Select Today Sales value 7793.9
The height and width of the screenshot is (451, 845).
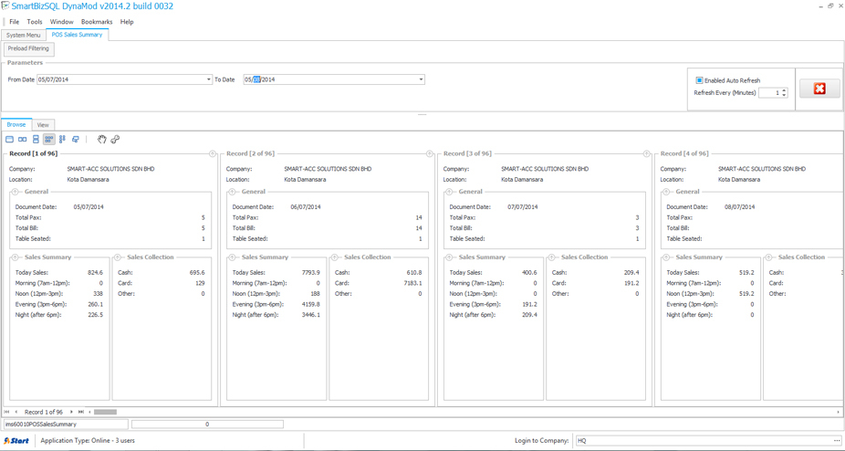(x=311, y=272)
